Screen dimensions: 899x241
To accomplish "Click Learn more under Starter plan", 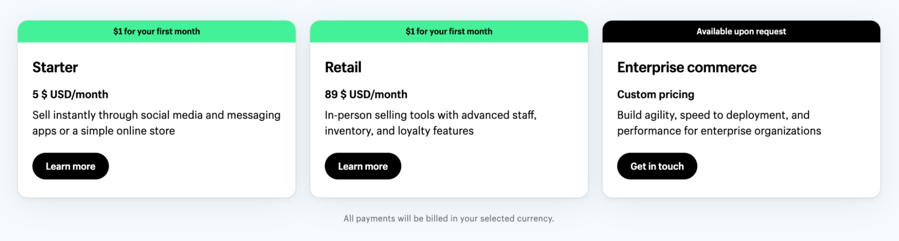I will coord(71,166).
